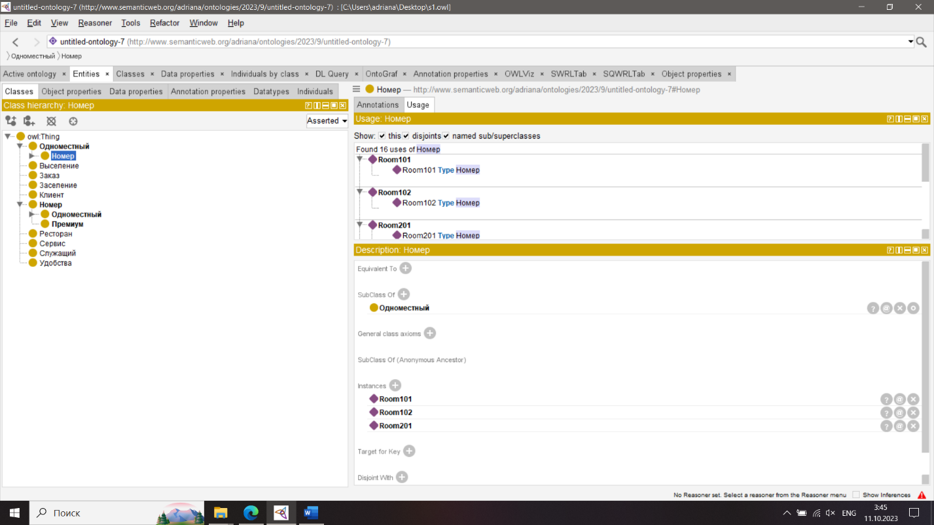The height and width of the screenshot is (525, 934).
Task: Toggle the 'this' checkbox
Action: [382, 136]
